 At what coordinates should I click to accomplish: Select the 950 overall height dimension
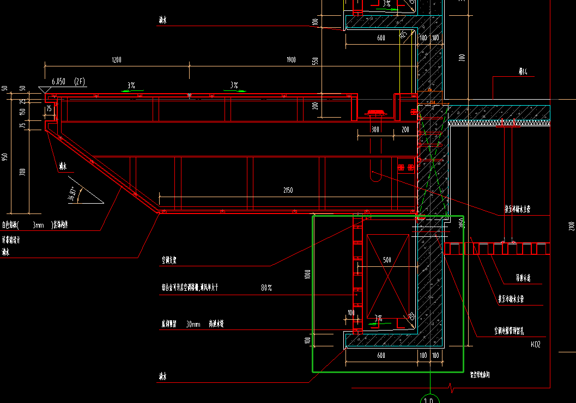4,157
